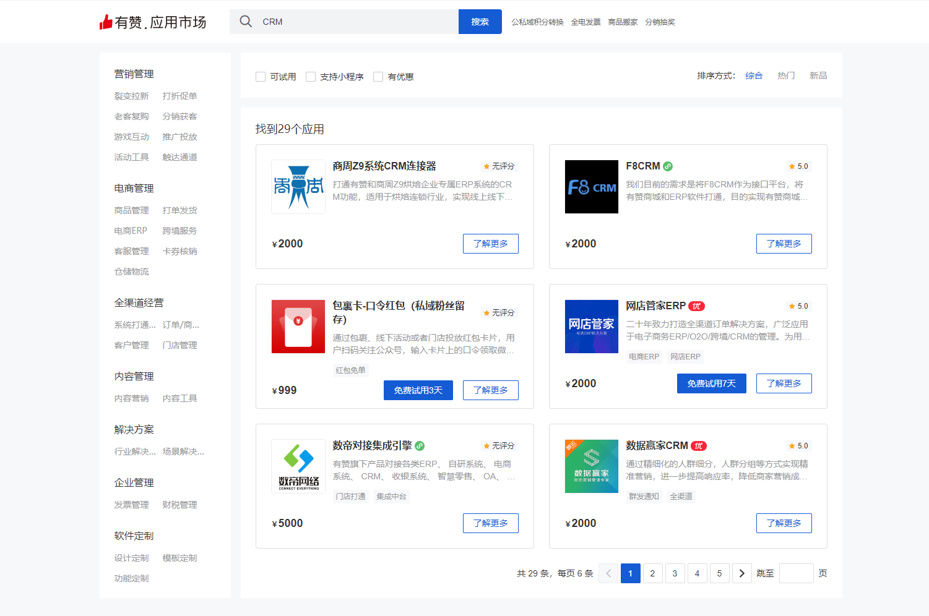Image resolution: width=929 pixels, height=616 pixels.
Task: Enable the 有优惠 checkbox
Action: (378, 77)
